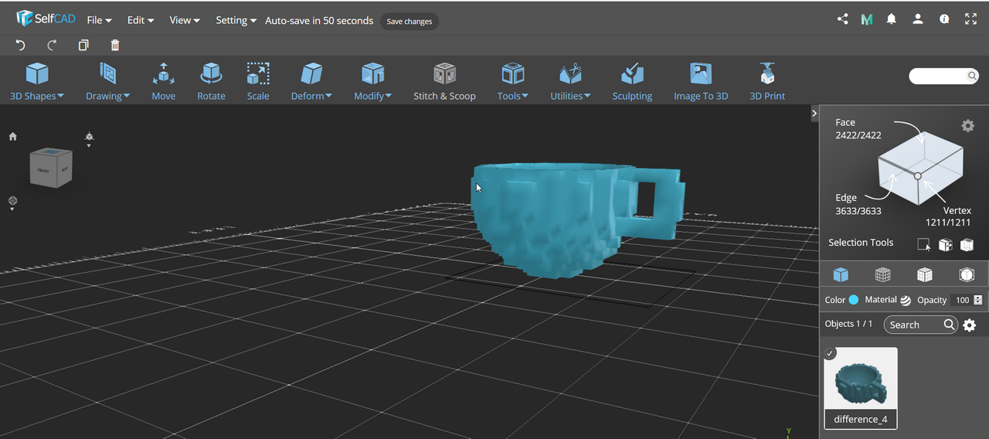The image size is (989, 439).
Task: Click the delete trash icon
Action: [115, 46]
